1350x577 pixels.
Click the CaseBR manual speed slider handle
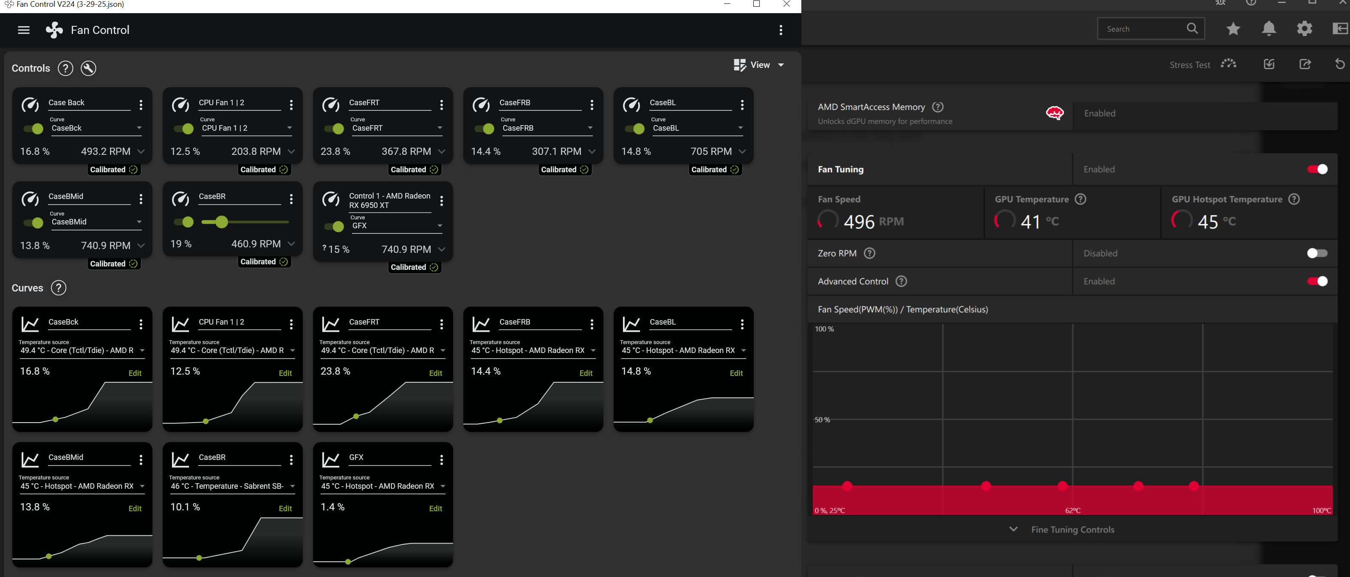221,222
